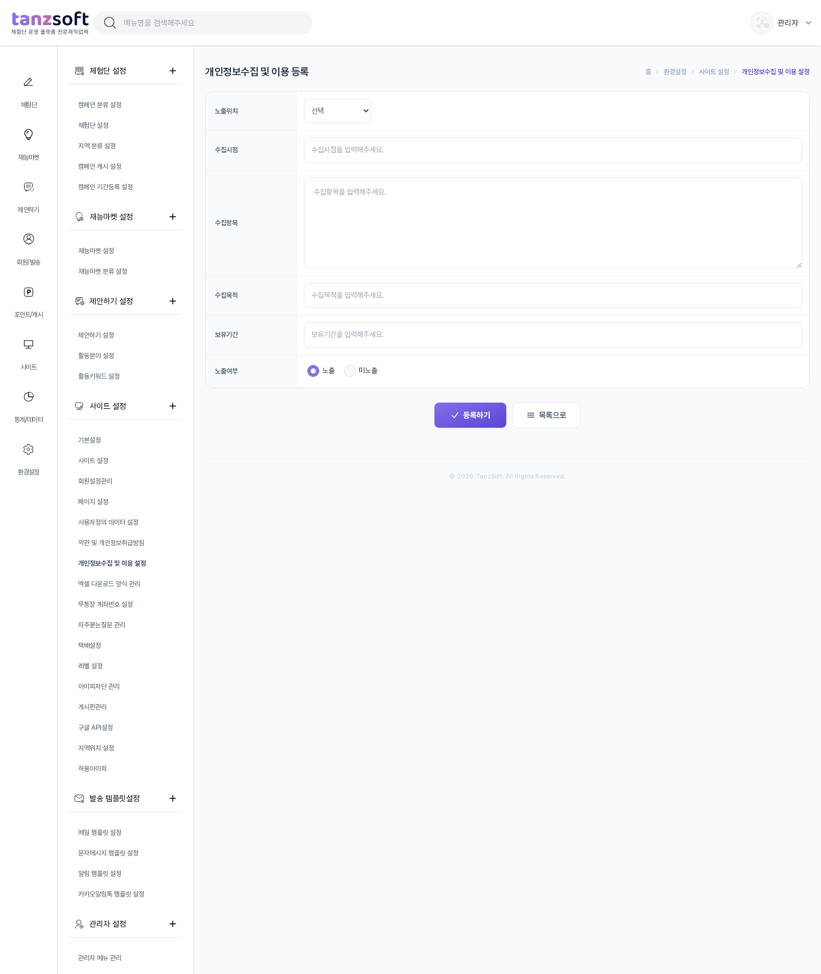Screen dimensions: 821x974
Task: Expand the 관리자 account menu chevron
Action: (x=808, y=23)
